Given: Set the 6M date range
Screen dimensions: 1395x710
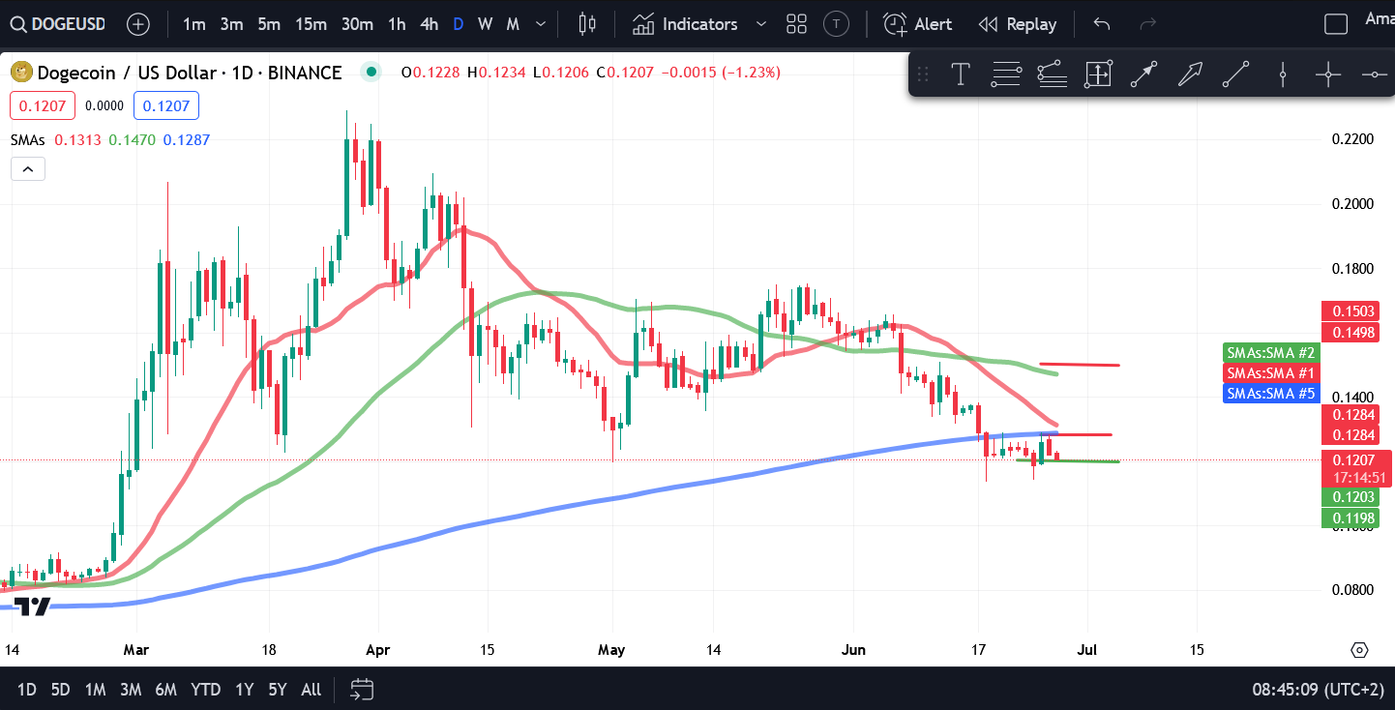Looking at the screenshot, I should [x=166, y=690].
